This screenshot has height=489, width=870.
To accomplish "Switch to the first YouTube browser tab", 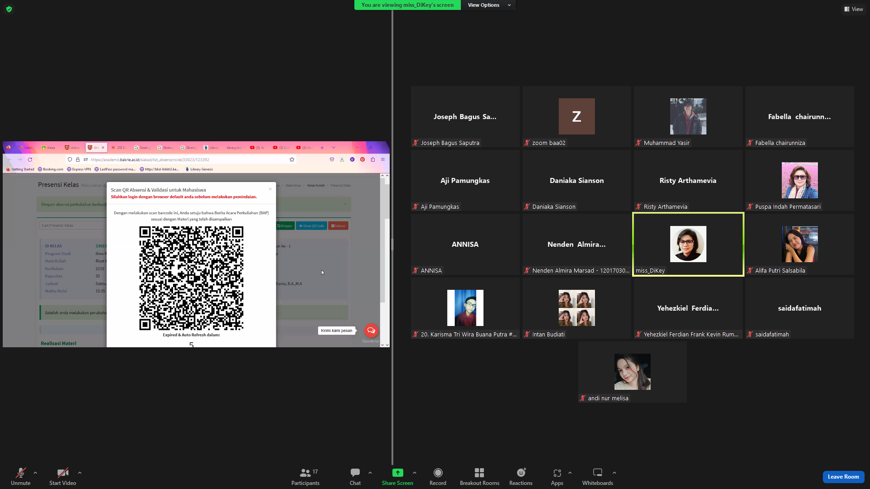I will point(257,148).
